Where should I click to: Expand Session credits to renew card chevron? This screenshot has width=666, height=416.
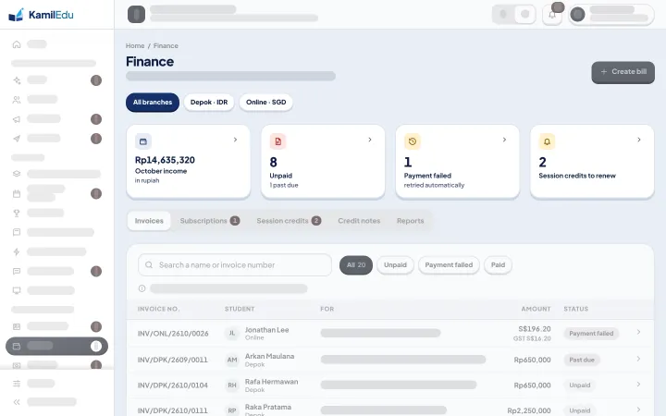pos(639,140)
